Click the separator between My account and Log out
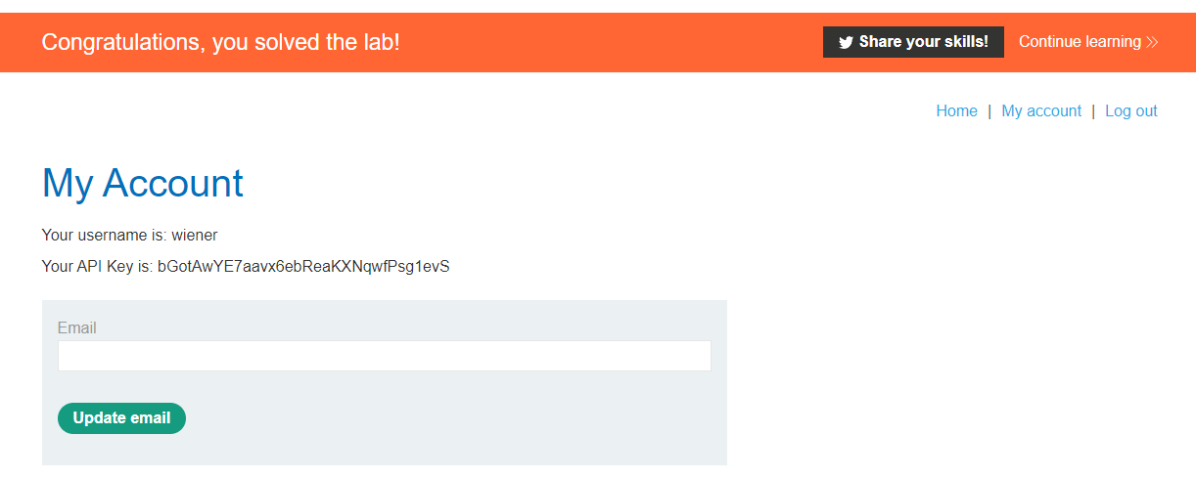This screenshot has height=479, width=1196. pos(1093,111)
